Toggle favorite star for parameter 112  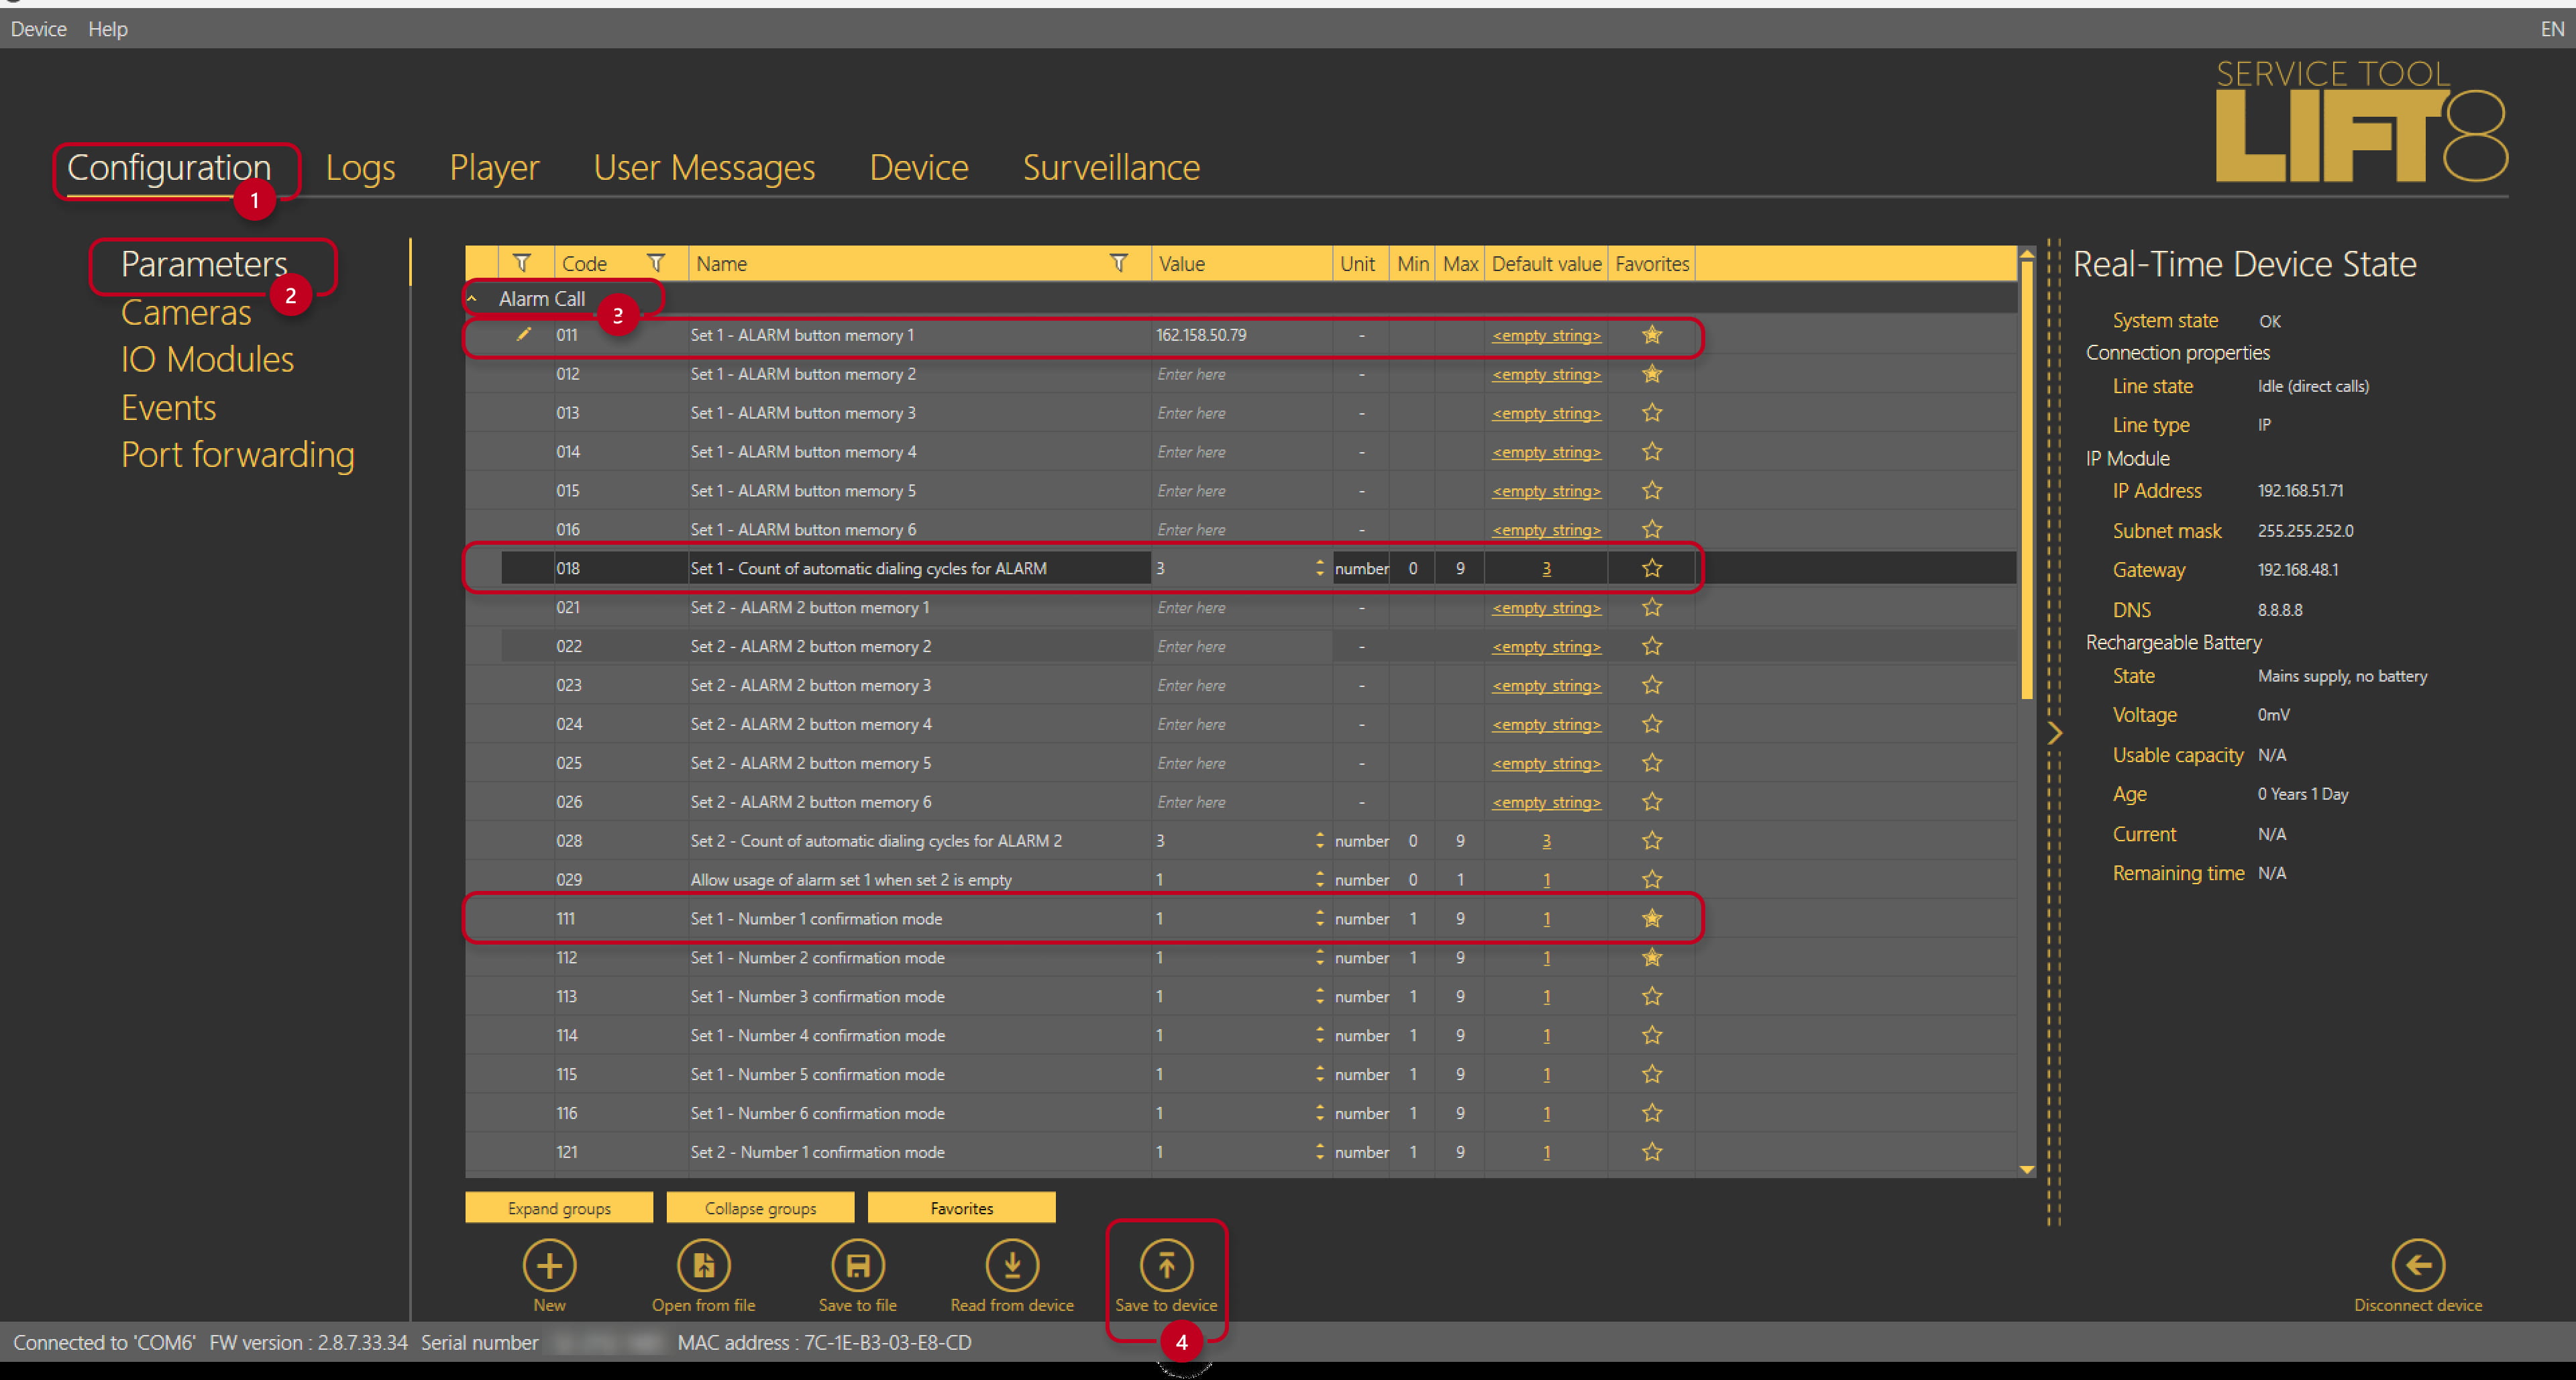[1652, 957]
